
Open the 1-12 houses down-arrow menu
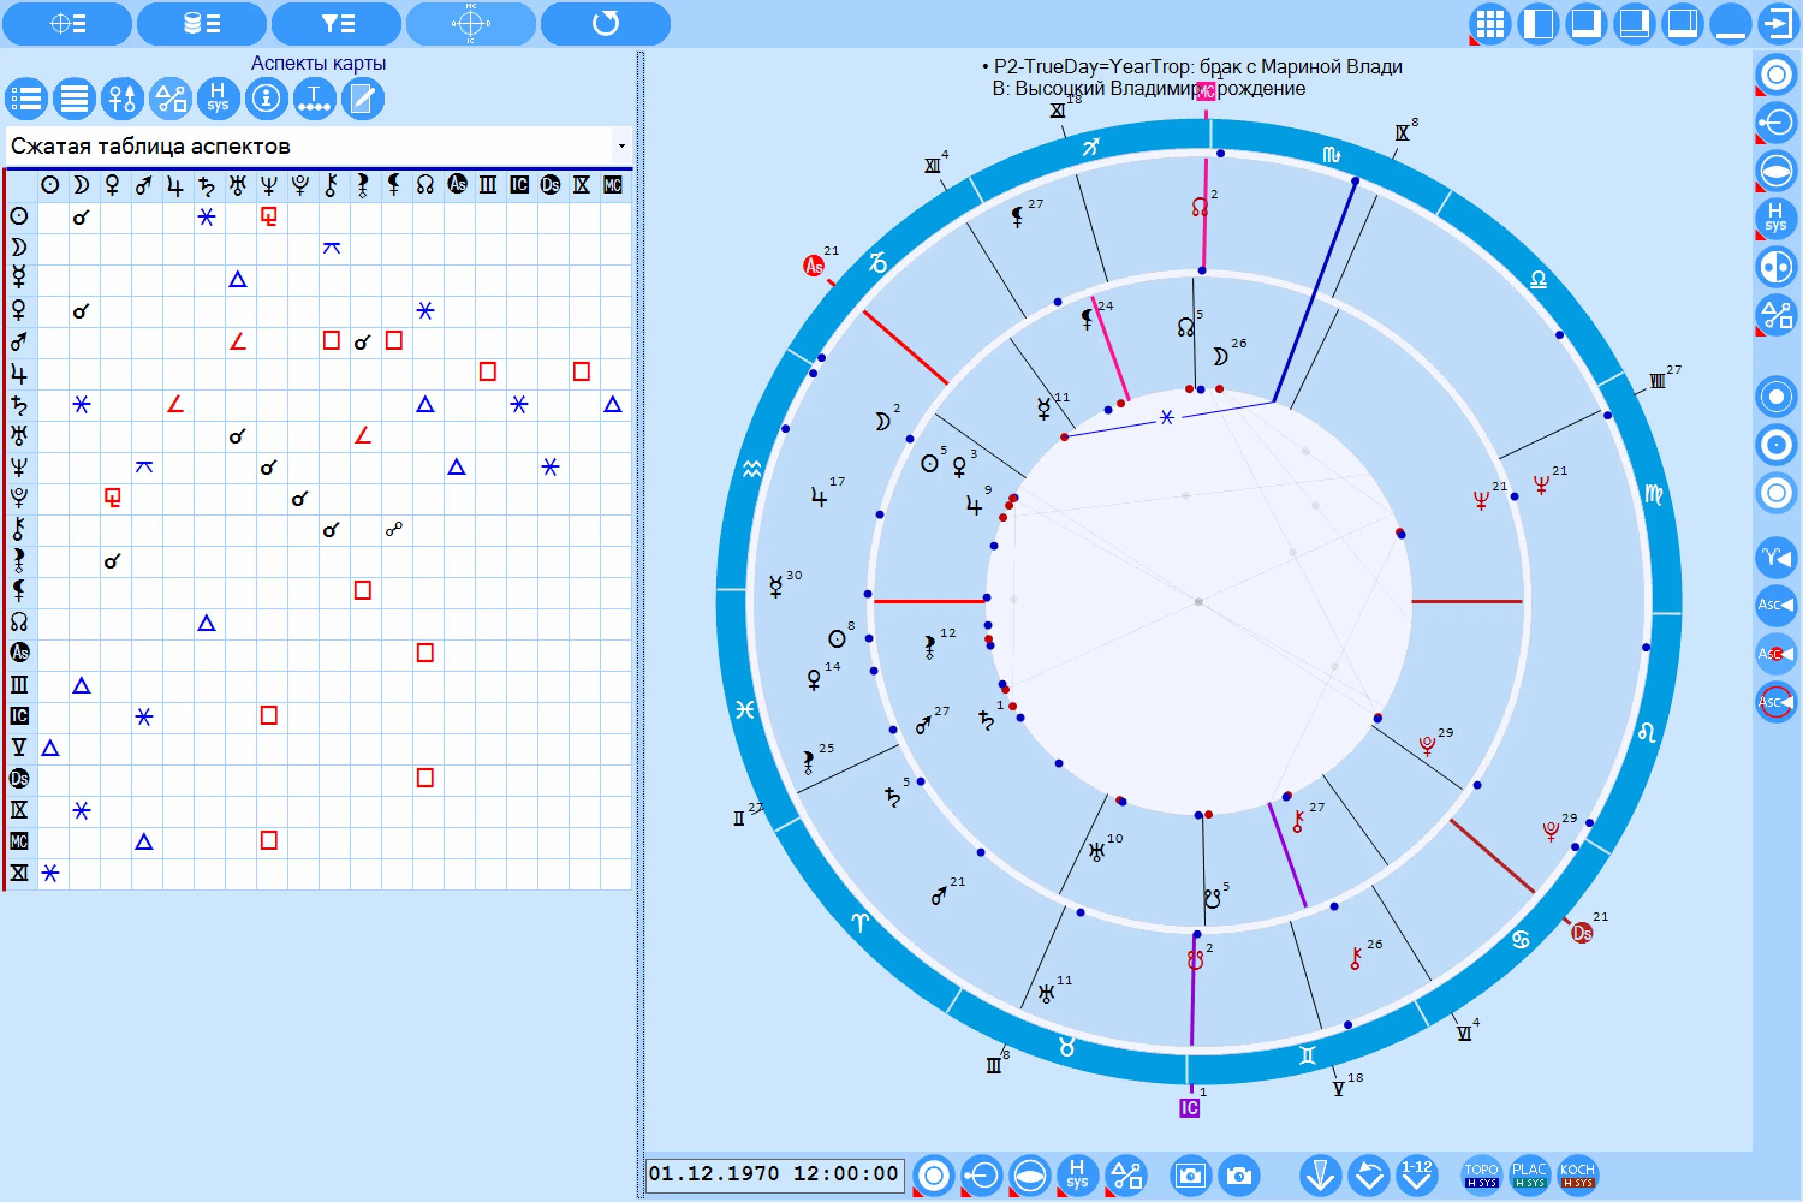tap(1417, 1175)
